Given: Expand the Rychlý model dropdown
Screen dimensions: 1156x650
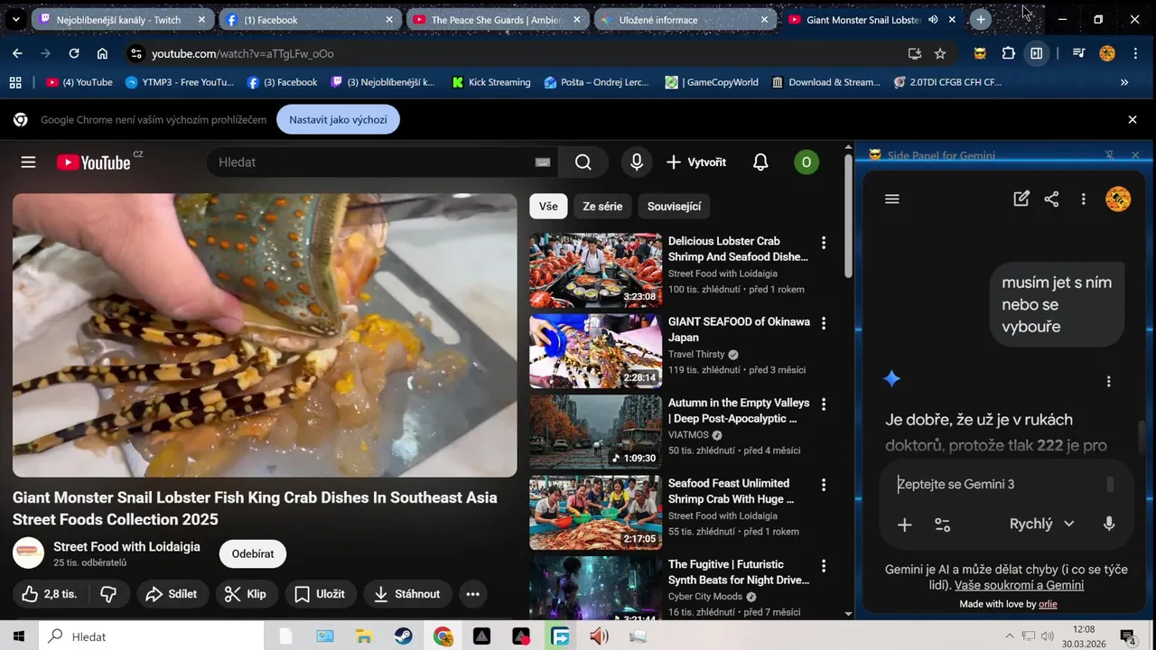Looking at the screenshot, I should coord(1041,524).
